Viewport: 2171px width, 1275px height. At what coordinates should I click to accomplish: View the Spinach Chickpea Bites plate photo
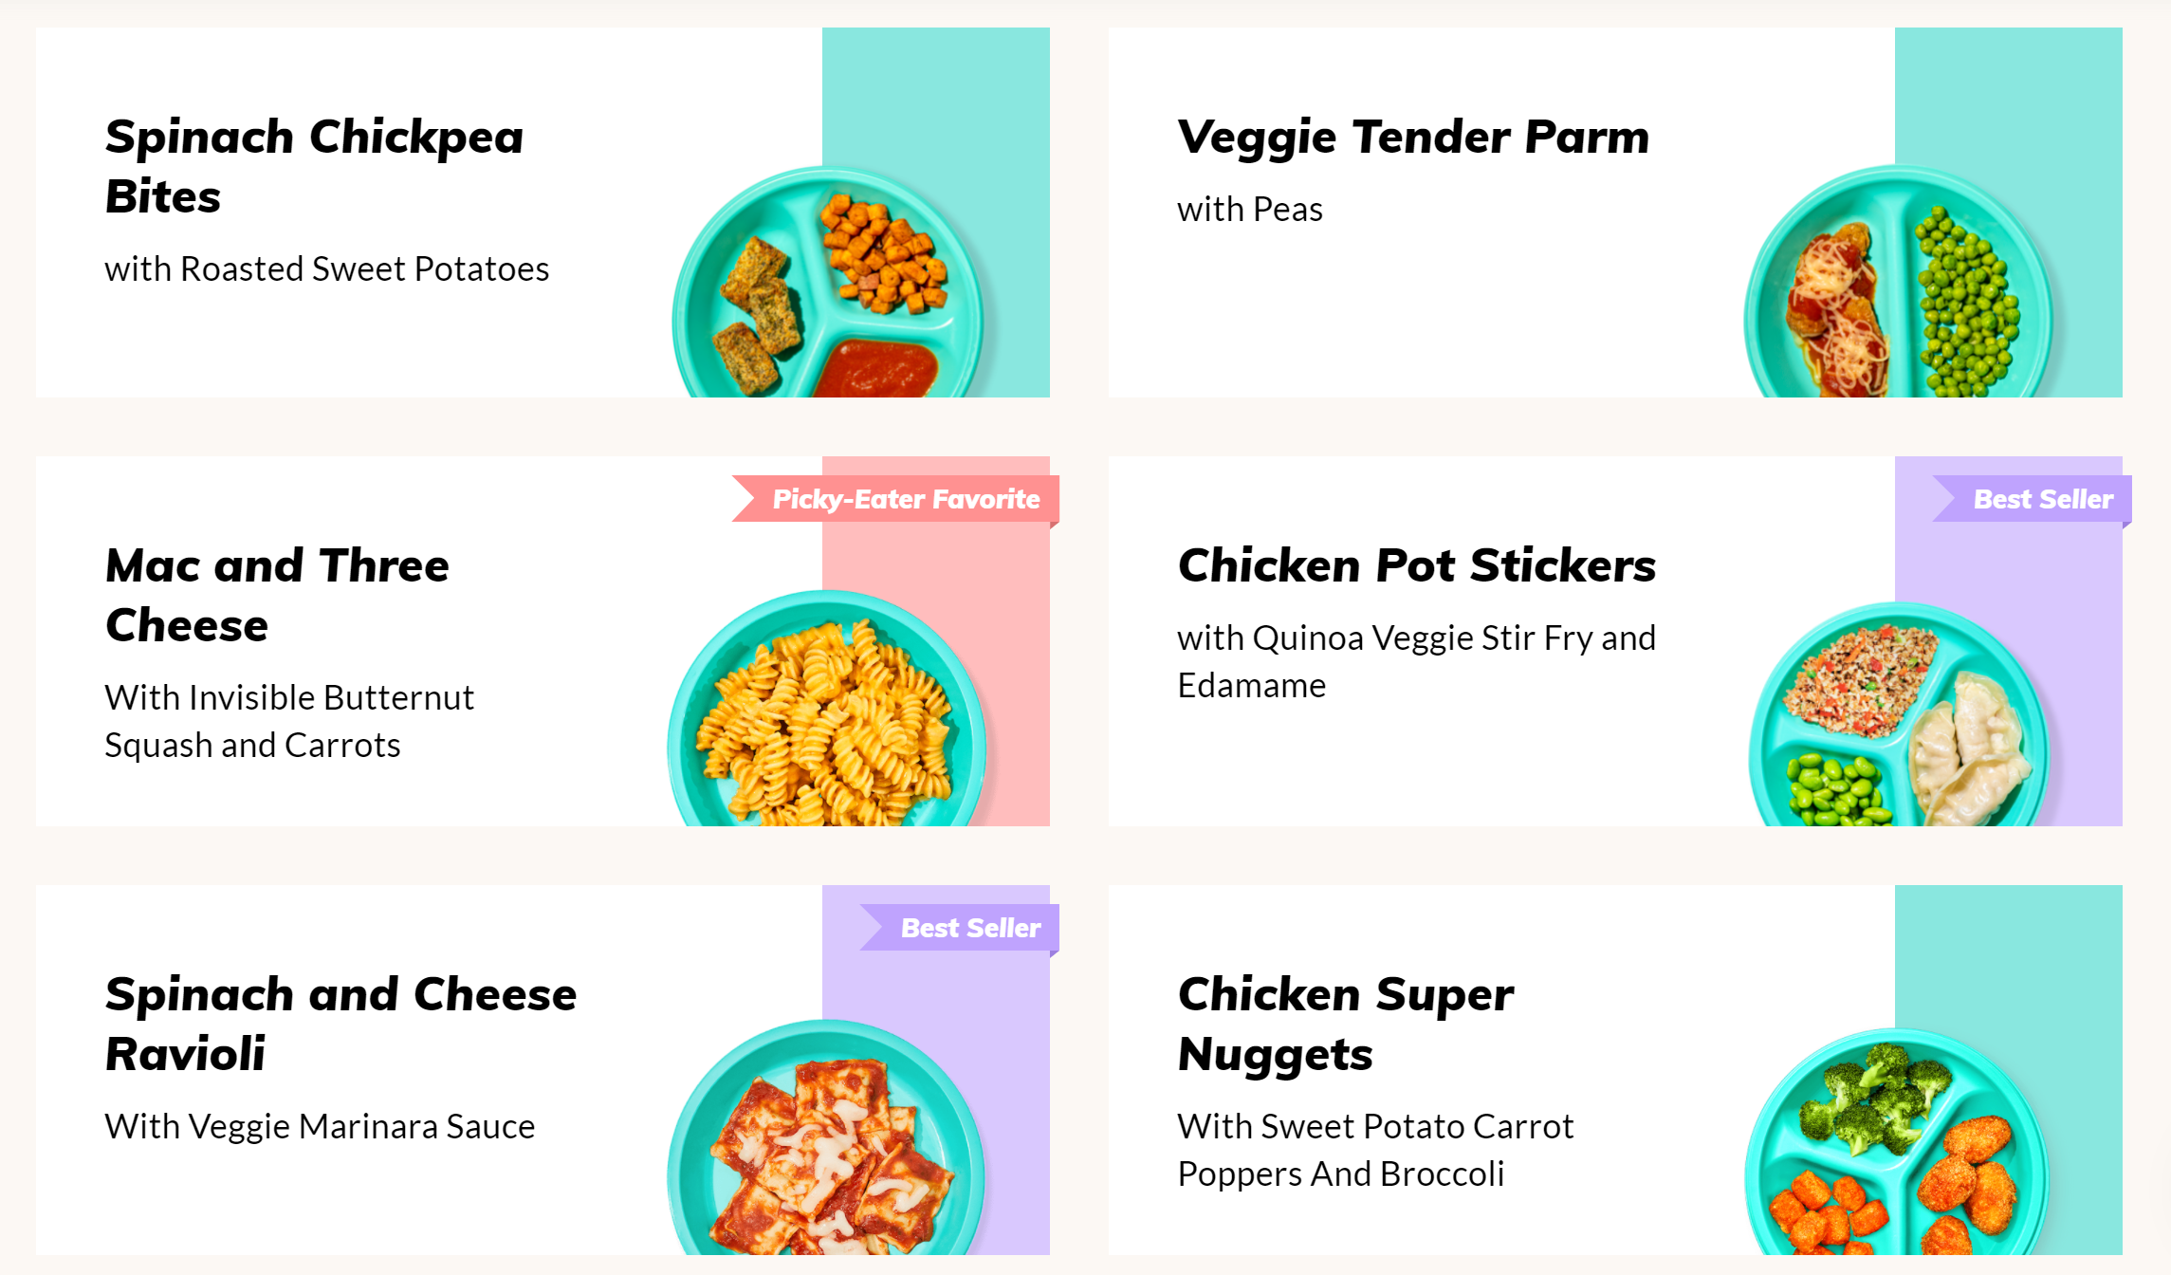click(x=828, y=282)
